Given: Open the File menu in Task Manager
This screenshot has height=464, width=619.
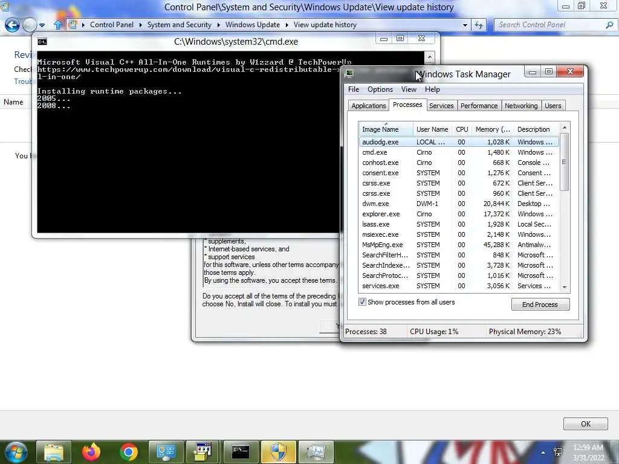Looking at the screenshot, I should pyautogui.click(x=354, y=89).
